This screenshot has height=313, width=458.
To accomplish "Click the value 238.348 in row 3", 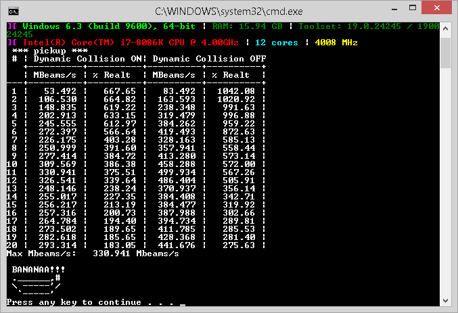I will [177, 107].
